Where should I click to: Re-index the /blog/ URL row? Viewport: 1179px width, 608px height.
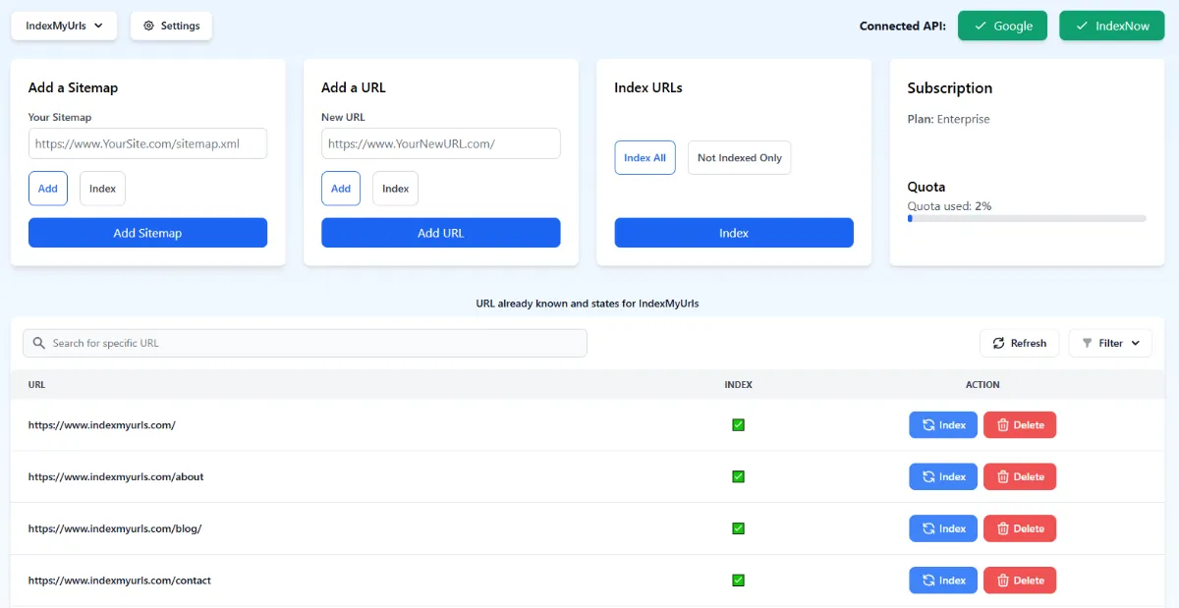tap(943, 528)
